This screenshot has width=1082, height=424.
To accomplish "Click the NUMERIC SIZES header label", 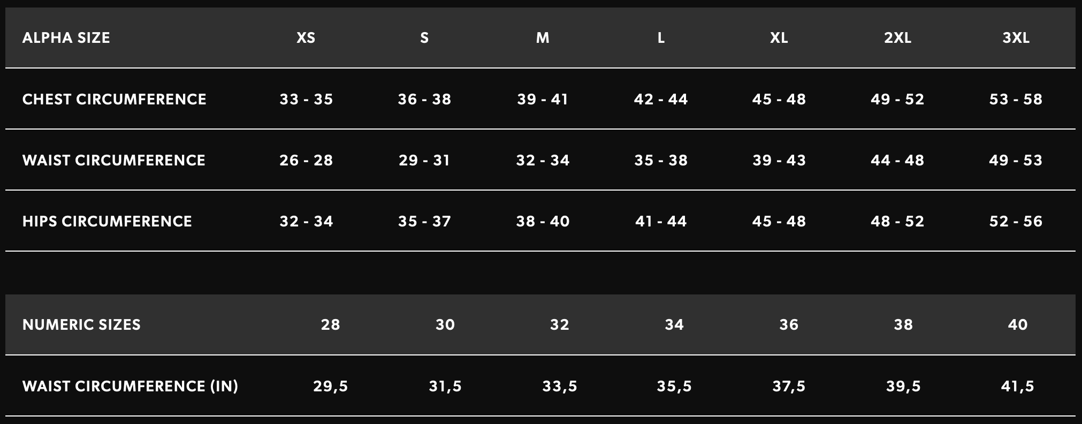I will point(81,324).
